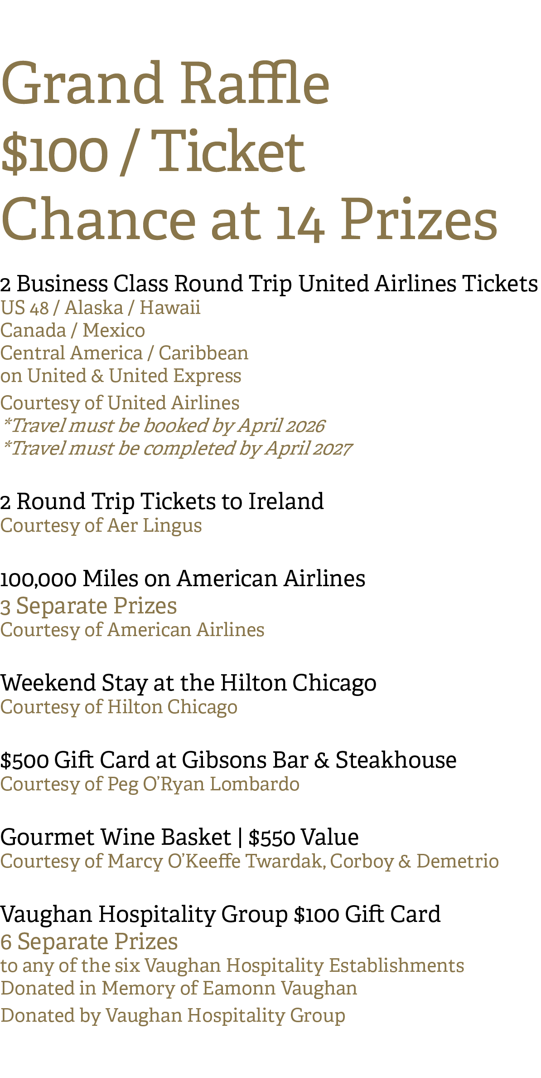
Task: Select "Weekend Stay at the Hilton Chicago" prize
Action: [x=188, y=683]
